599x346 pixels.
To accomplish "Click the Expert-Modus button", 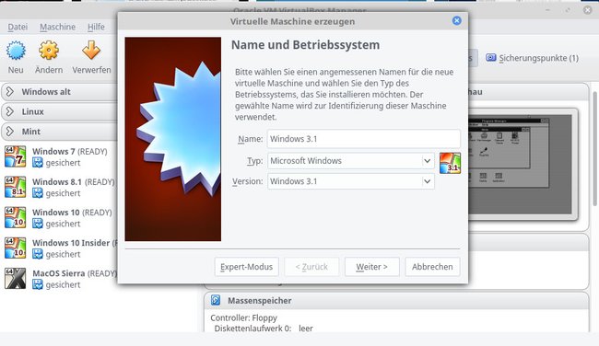I will [x=246, y=267].
